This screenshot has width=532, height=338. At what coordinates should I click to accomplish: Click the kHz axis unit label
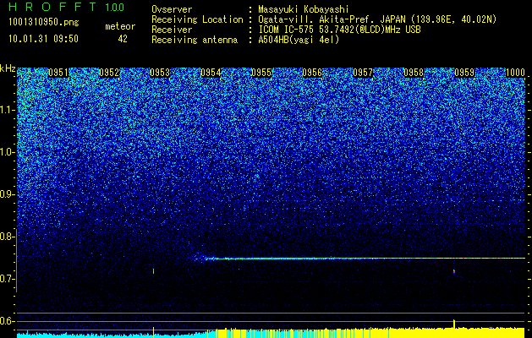8,68
